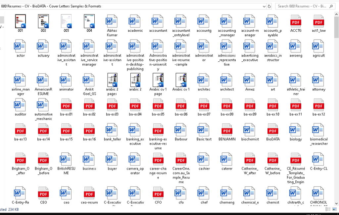The image size is (339, 215).
Task: Click the scrollbar up arrow
Action: point(336,14)
